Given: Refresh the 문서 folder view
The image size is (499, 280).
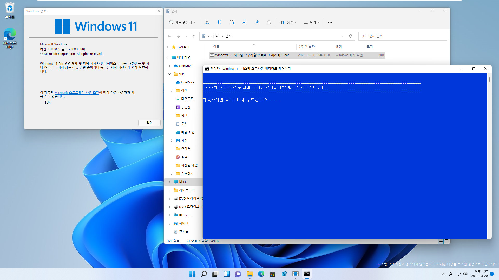Looking at the screenshot, I should (x=351, y=36).
